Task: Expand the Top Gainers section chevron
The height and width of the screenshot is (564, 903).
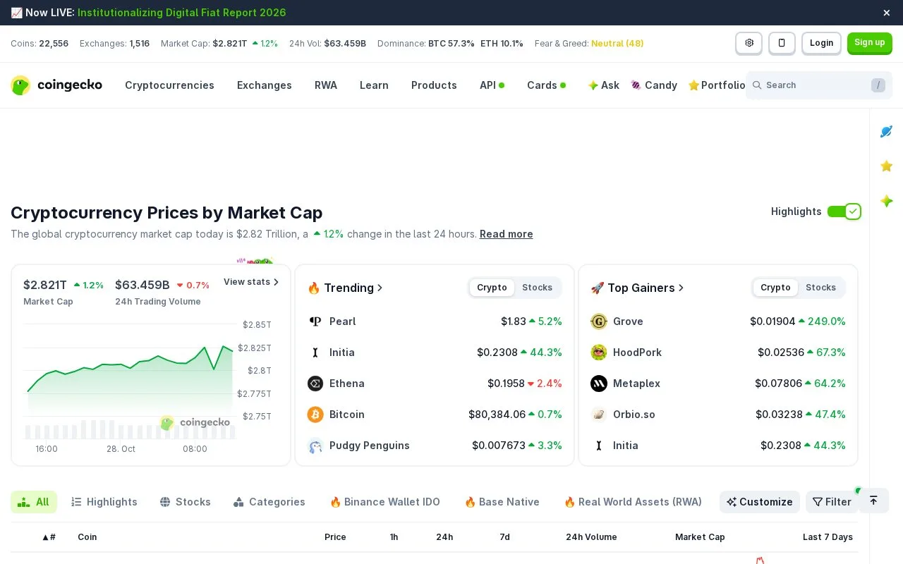Action: 681,288
